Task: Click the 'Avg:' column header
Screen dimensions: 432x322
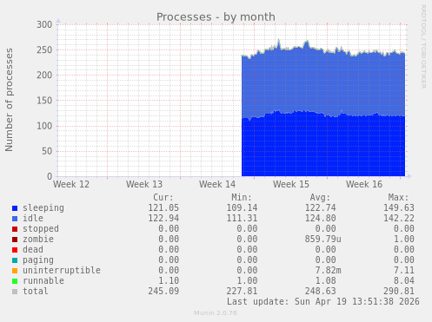Action: [320, 198]
